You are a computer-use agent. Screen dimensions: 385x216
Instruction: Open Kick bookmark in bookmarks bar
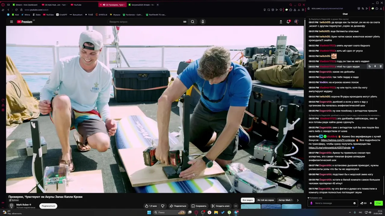pyautogui.click(x=15, y=14)
